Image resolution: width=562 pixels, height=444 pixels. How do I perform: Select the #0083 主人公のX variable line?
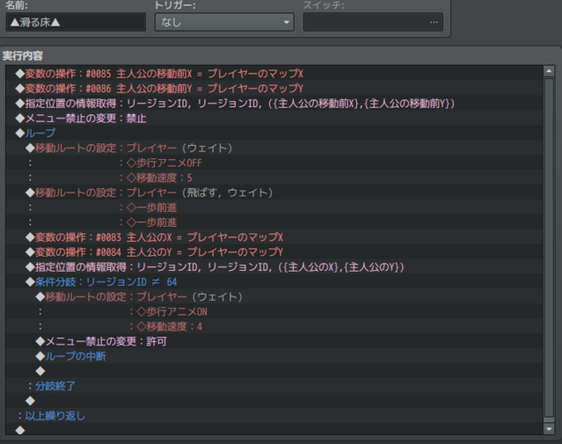274,237
